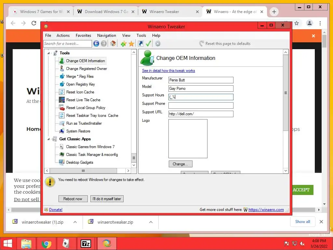This screenshot has height=250, width=333.
Task: Click the Desktop Gadgets icon
Action: coord(62,162)
